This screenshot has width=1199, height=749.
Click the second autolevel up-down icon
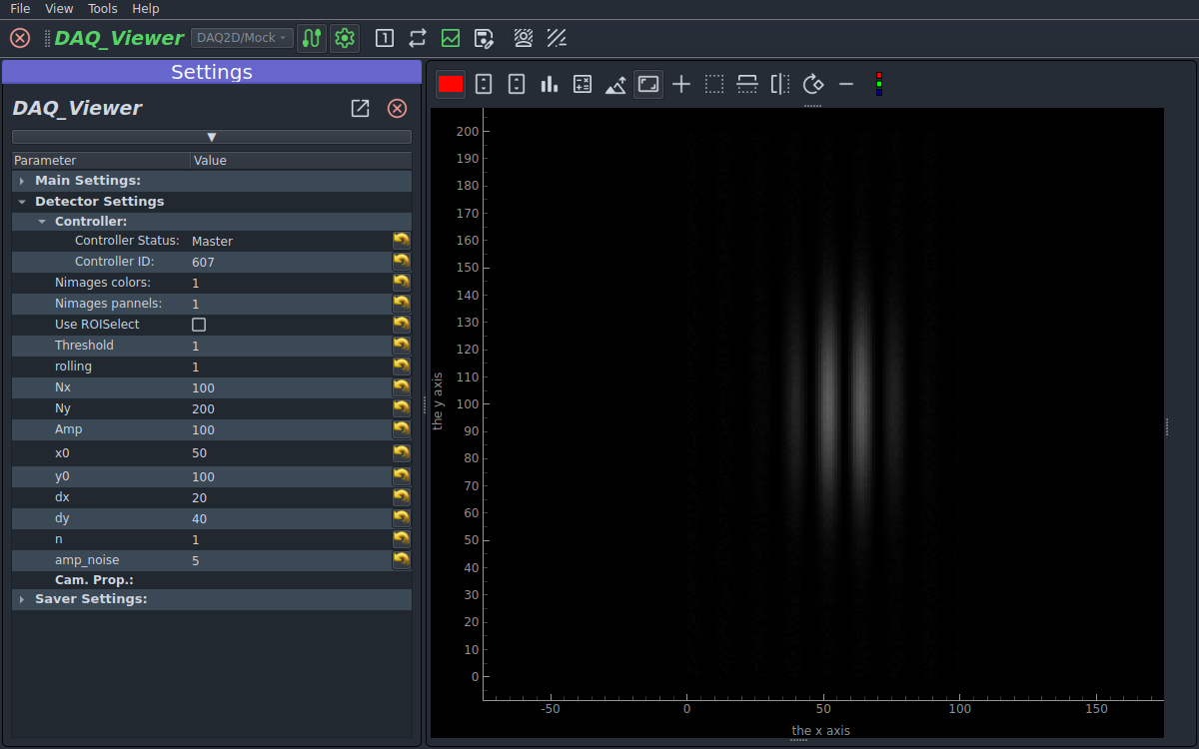tap(517, 84)
